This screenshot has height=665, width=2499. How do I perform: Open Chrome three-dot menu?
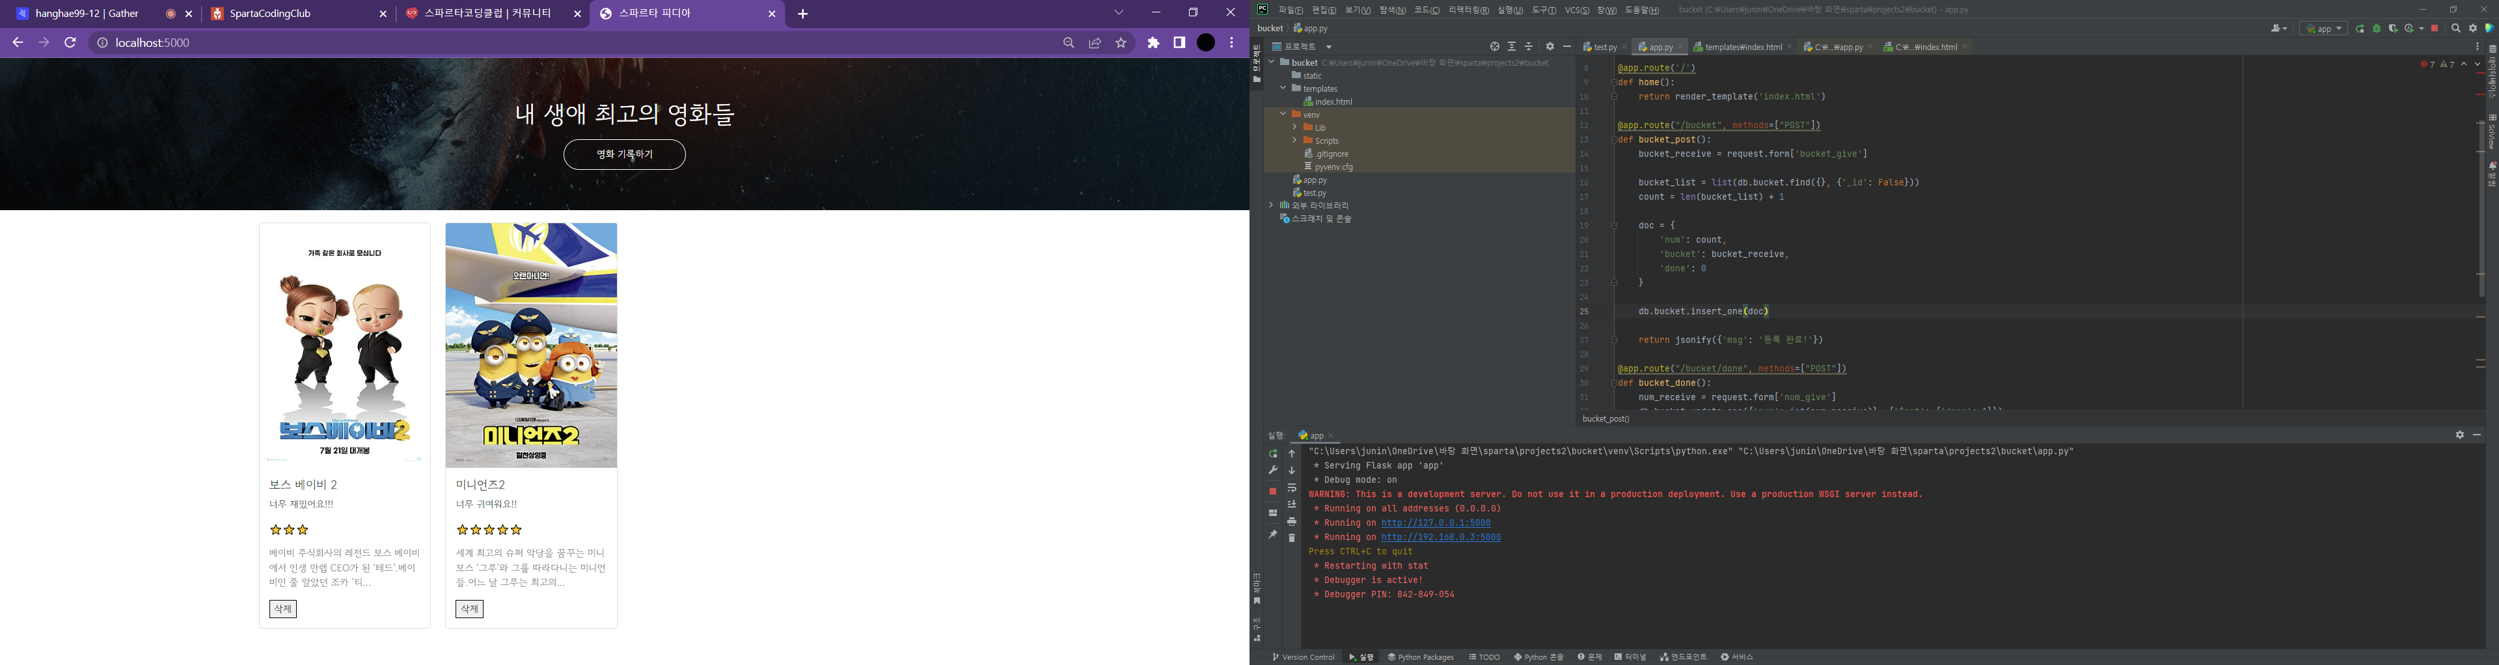[x=1232, y=43]
